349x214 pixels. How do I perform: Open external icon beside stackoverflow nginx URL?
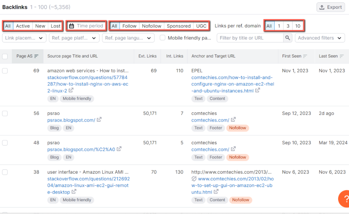click(x=71, y=90)
